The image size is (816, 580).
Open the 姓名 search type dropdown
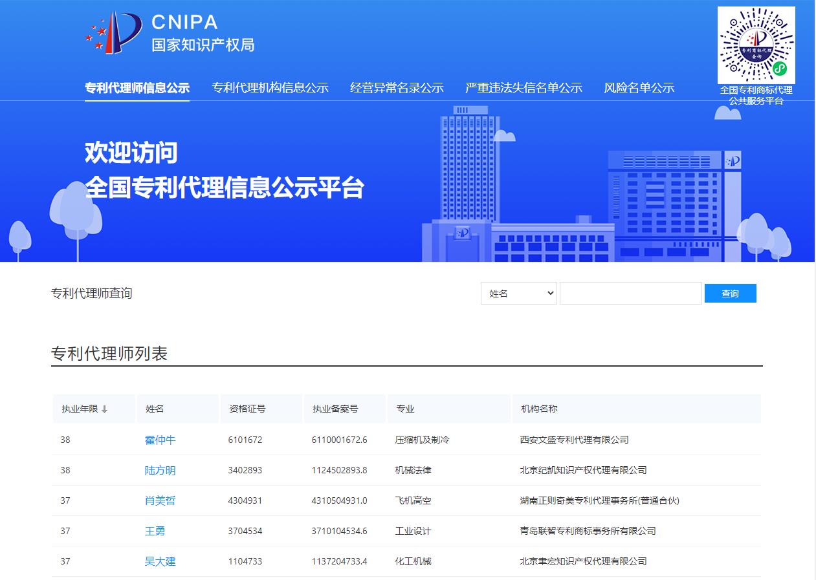pos(518,294)
